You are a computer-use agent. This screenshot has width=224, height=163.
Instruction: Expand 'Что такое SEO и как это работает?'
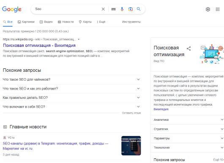click(x=72, y=89)
